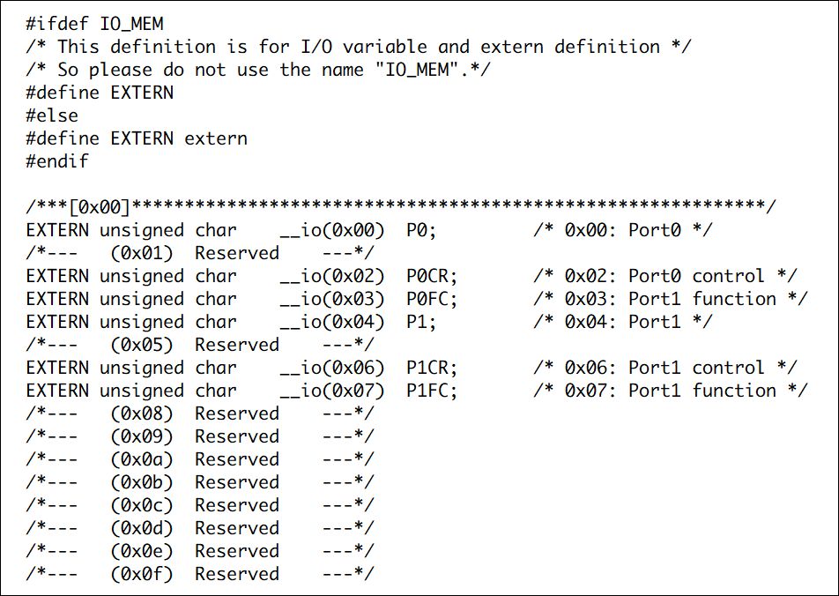Click the #else directive

(x=52, y=115)
